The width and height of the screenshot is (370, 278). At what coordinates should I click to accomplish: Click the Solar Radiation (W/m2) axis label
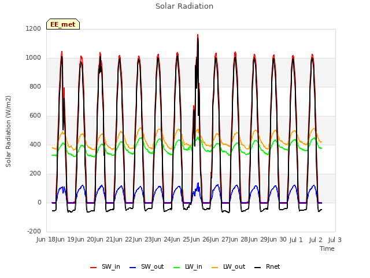pos(8,131)
